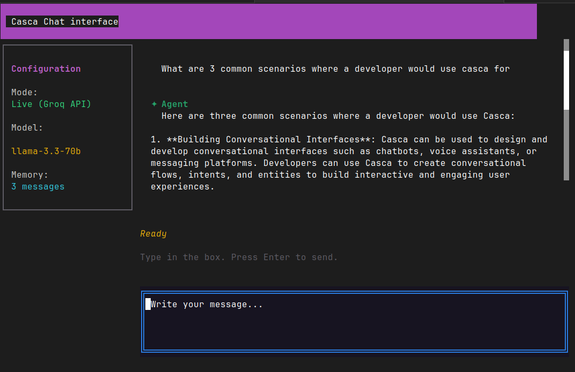This screenshot has width=575, height=372.
Task: Toggle Live (Groq API) mode
Action: click(51, 104)
